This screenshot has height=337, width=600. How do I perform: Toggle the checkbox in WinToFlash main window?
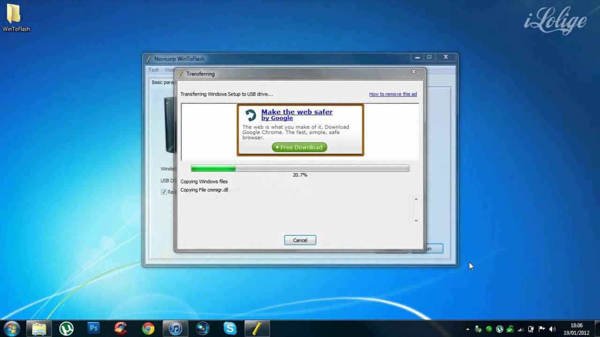pyautogui.click(x=164, y=192)
